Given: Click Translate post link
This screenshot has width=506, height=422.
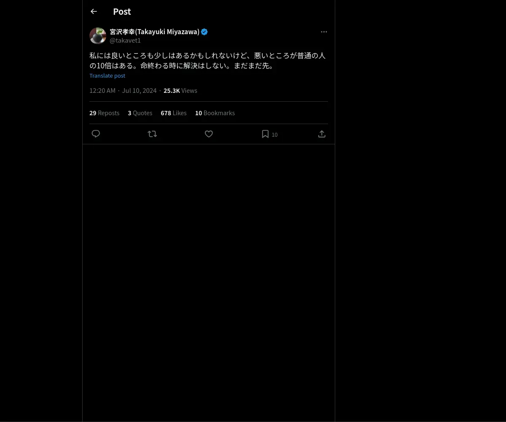Looking at the screenshot, I should tap(107, 76).
